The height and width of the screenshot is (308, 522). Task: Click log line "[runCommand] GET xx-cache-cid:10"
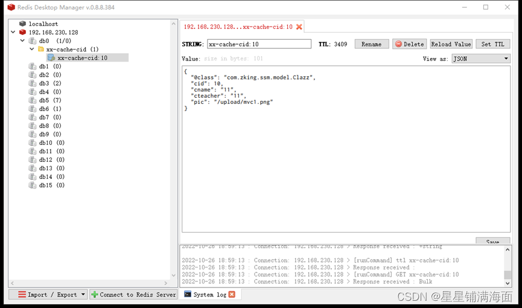click(406, 275)
